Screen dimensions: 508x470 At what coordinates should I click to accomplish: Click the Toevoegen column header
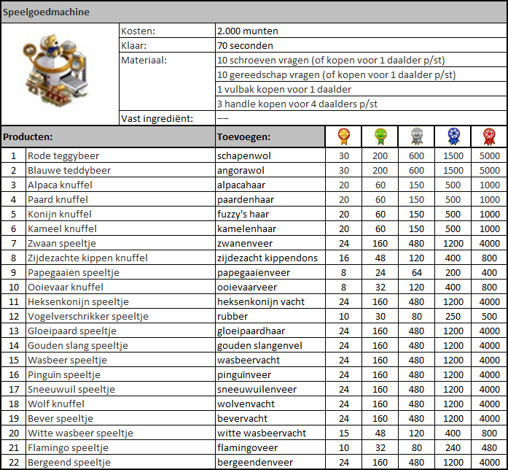click(243, 136)
